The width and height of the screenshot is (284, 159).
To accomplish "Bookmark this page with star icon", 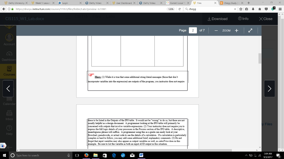I will (x=241, y=9).
